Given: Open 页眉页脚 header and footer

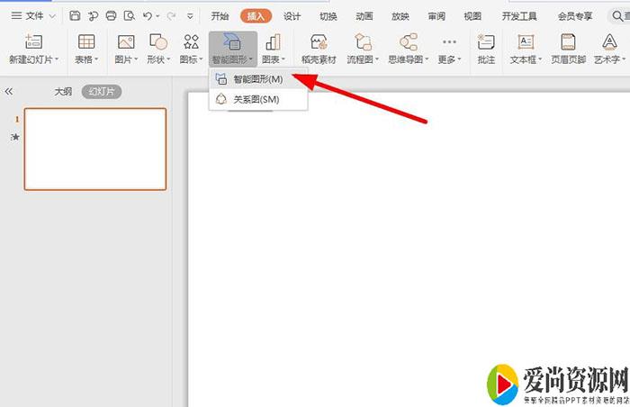Looking at the screenshot, I should click(568, 49).
